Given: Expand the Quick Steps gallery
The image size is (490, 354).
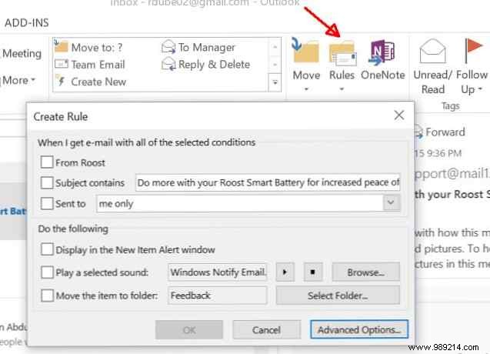Looking at the screenshot, I should pyautogui.click(x=275, y=83).
